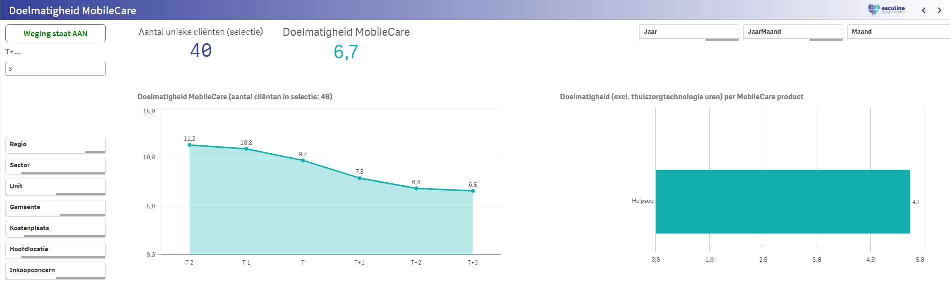Screen dimensions: 950x283
Task: Click the Doelmatigheid MobileCare KPI value 6,7
Action: [346, 52]
